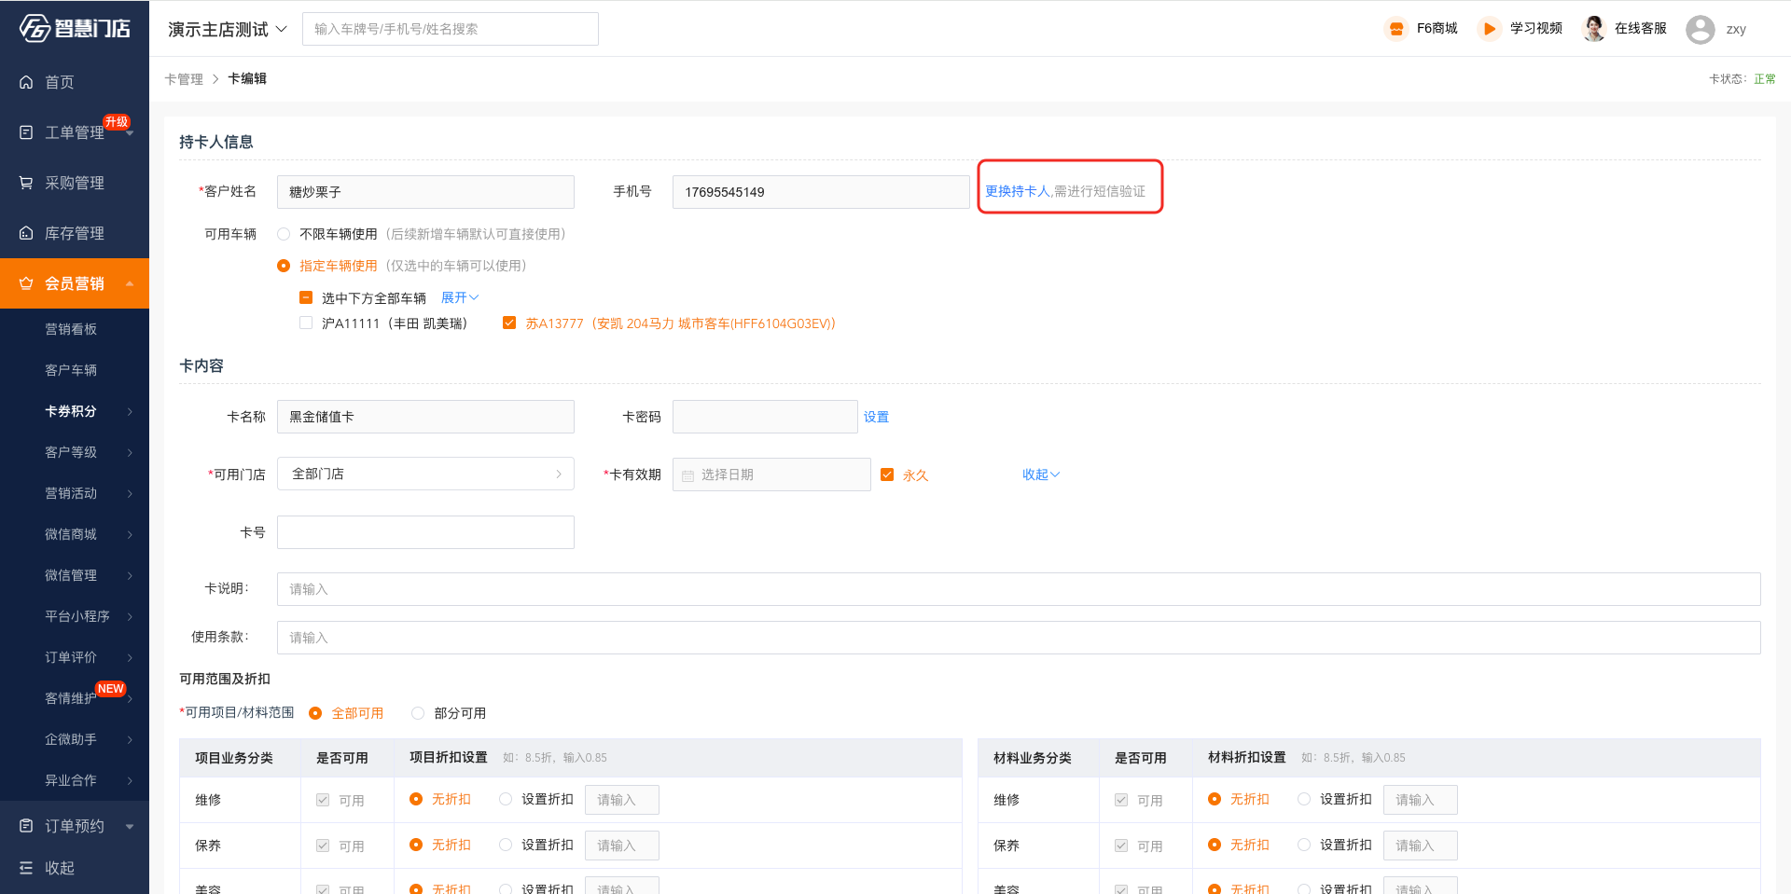Open 客户车辆 in the sidebar menu
Image resolution: width=1791 pixels, height=894 pixels.
coord(71,370)
